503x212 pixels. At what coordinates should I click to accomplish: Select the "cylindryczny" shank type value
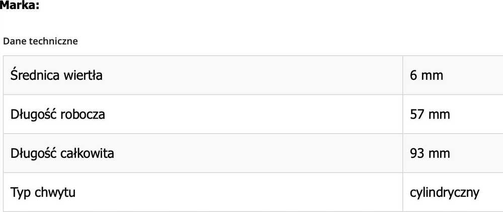click(x=445, y=193)
